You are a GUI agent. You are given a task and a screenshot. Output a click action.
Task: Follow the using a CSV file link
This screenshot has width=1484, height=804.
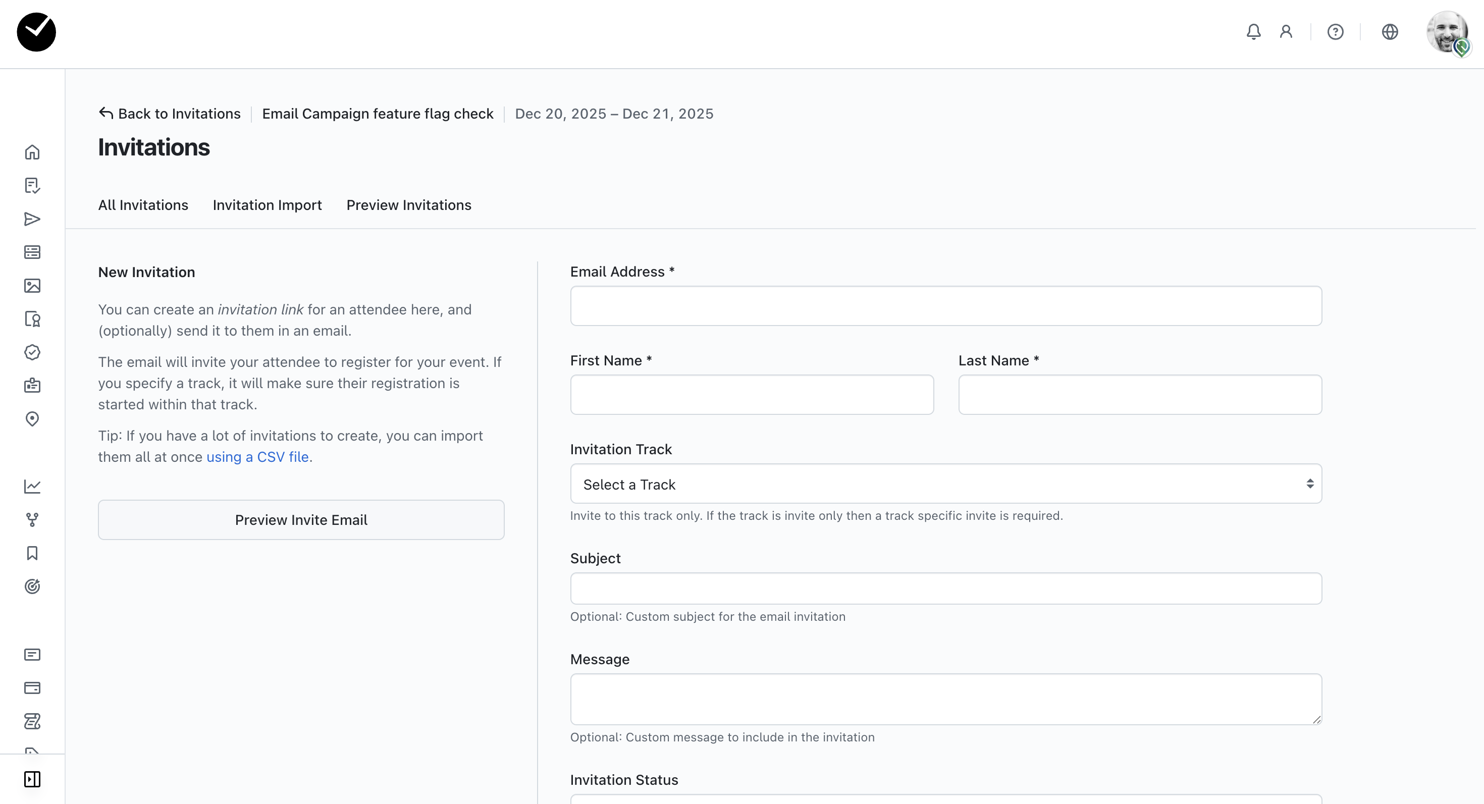[x=257, y=457]
